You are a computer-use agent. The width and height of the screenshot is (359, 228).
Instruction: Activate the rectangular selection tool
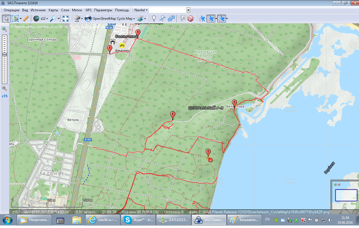15,19
